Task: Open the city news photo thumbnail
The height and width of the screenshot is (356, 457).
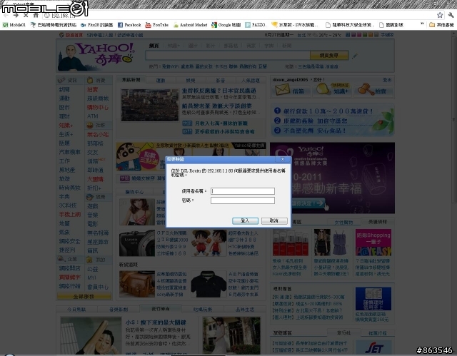Action: click(150, 105)
